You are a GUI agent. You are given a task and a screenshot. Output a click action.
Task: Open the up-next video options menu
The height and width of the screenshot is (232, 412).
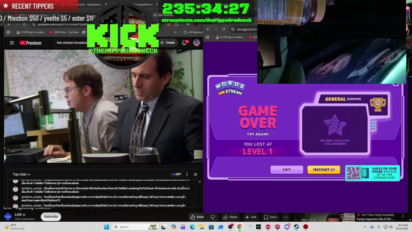403,216
